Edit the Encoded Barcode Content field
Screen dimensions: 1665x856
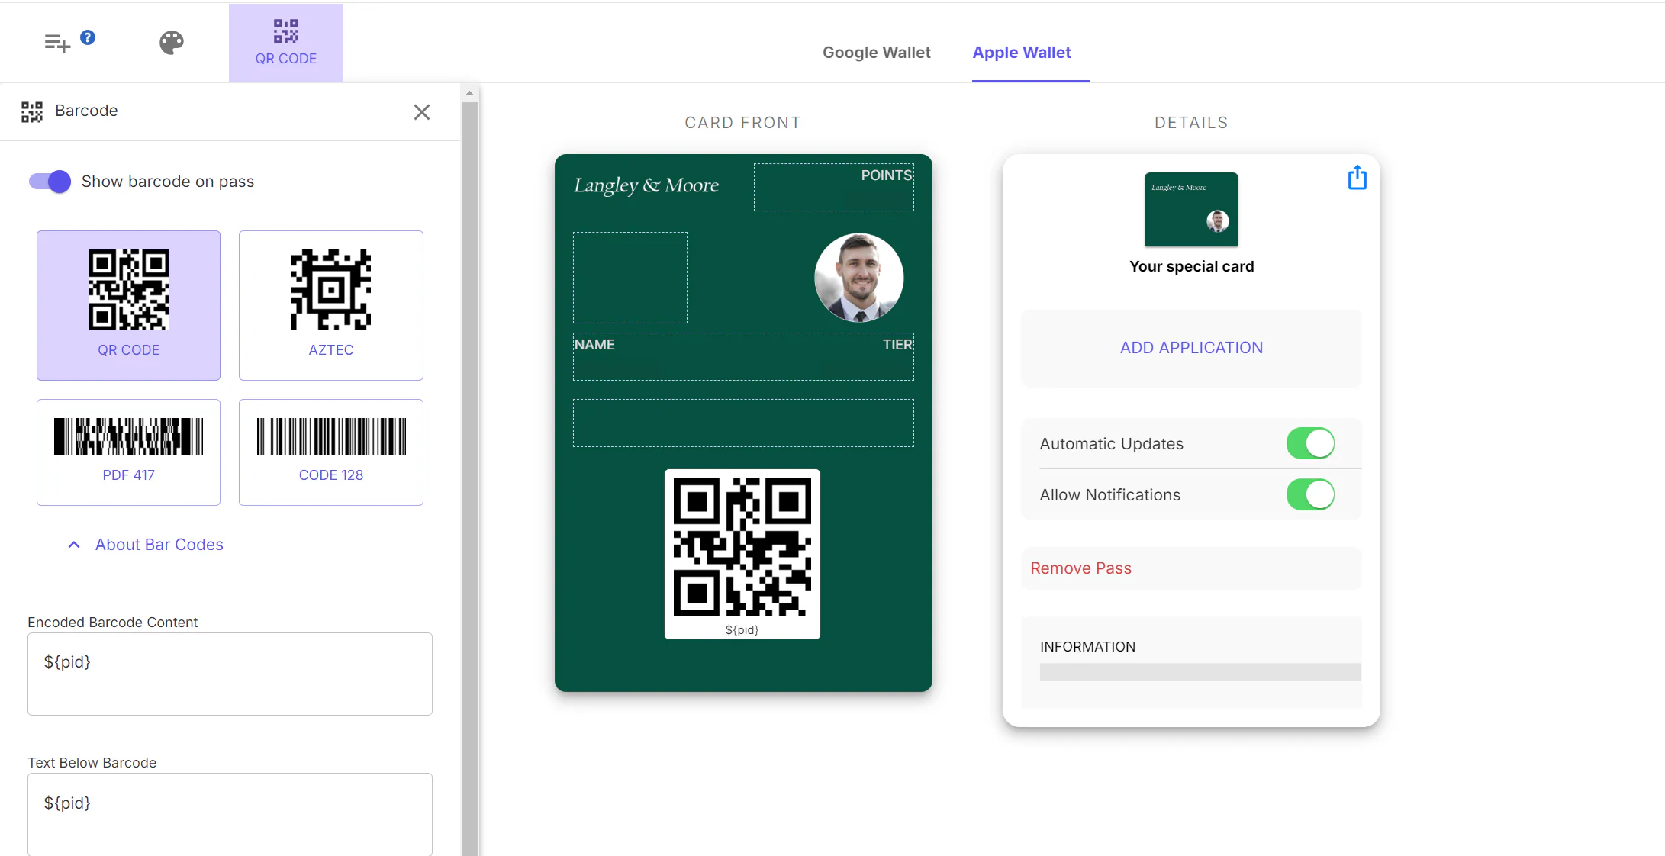(x=230, y=674)
